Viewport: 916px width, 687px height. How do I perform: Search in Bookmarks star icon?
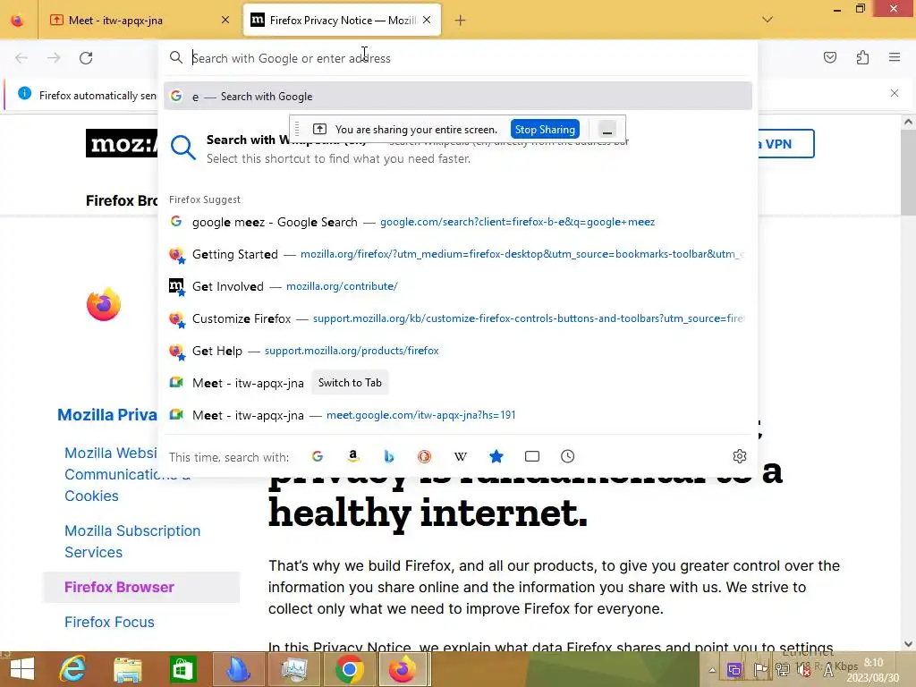[496, 456]
